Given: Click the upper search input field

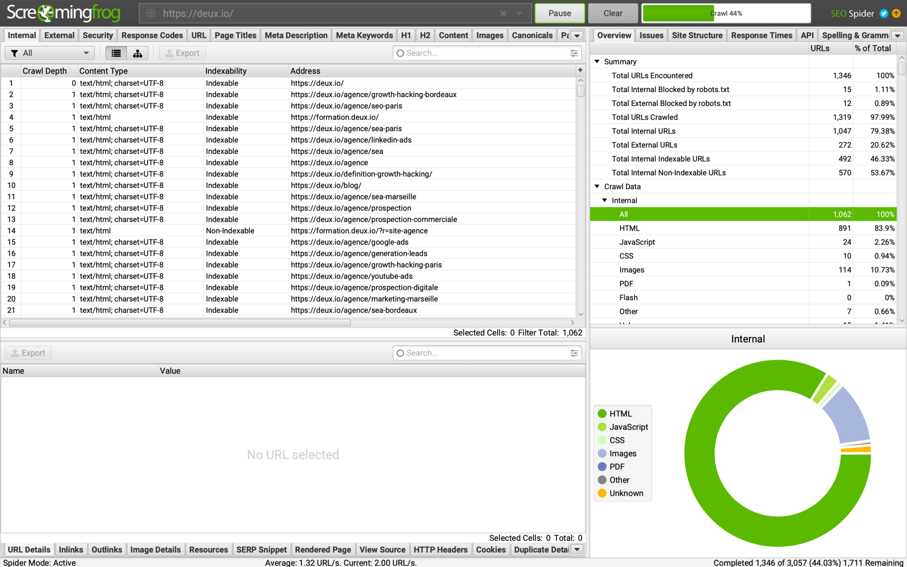Looking at the screenshot, I should click(x=487, y=53).
